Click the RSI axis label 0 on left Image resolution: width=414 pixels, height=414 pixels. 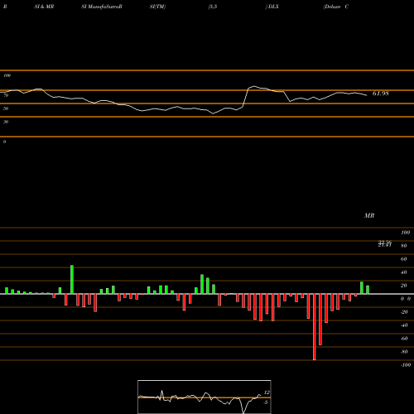coord(4,142)
